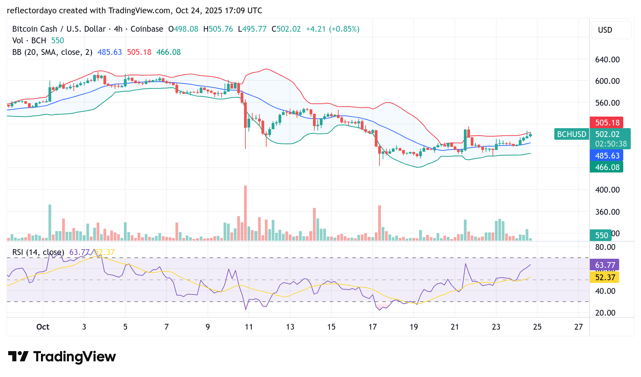Click the USD currency selector

click(611, 30)
